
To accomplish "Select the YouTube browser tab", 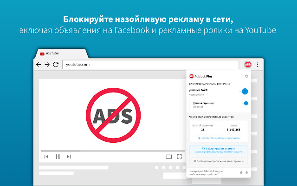I will [51, 53].
